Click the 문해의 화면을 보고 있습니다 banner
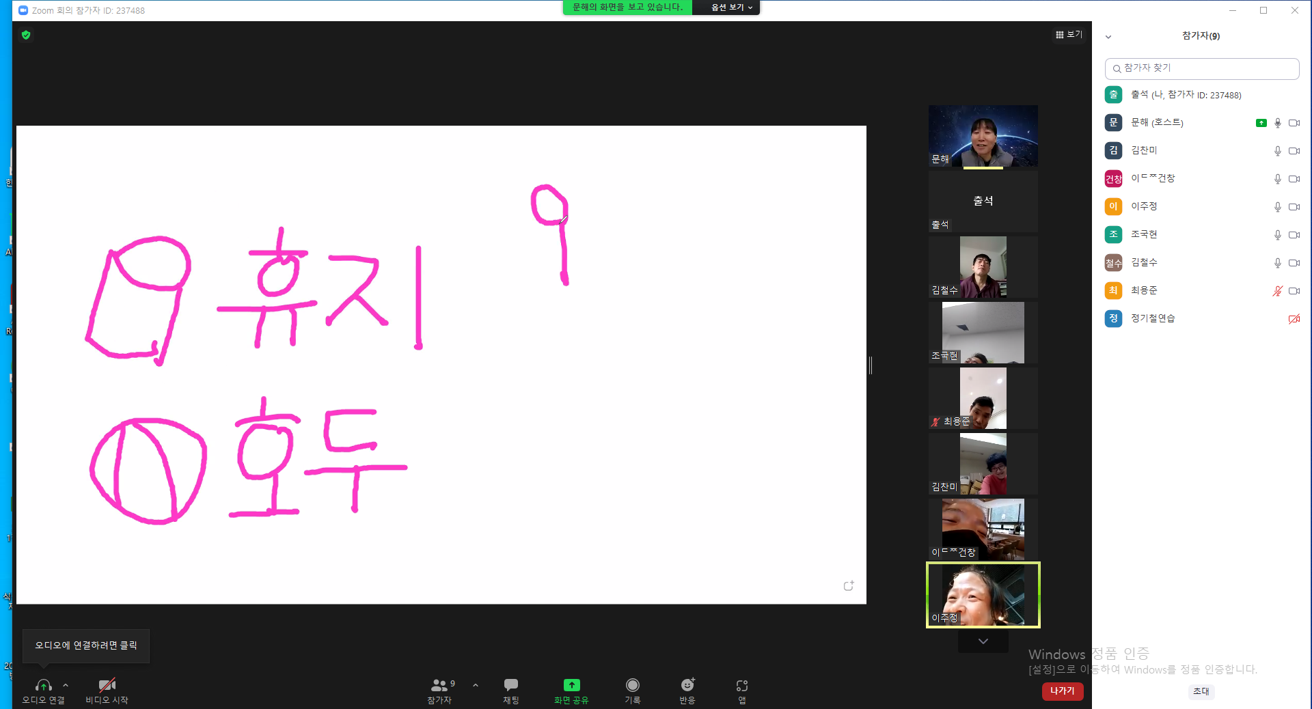 (627, 8)
